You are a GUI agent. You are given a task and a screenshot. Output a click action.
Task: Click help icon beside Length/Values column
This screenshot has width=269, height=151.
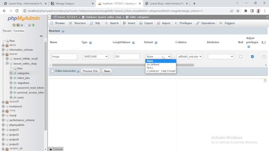[x=133, y=42]
